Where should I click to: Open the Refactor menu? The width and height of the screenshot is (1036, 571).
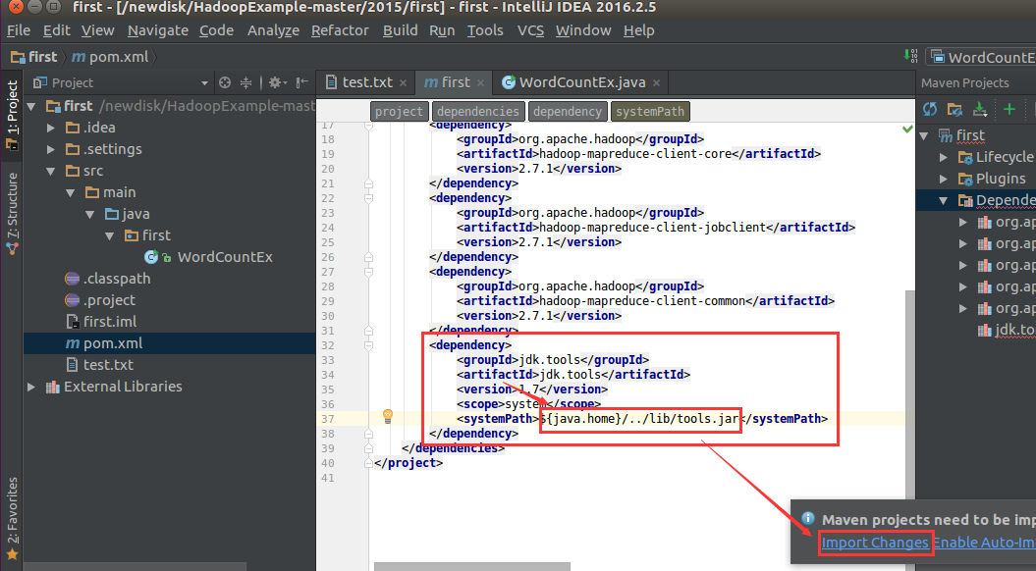coord(340,30)
